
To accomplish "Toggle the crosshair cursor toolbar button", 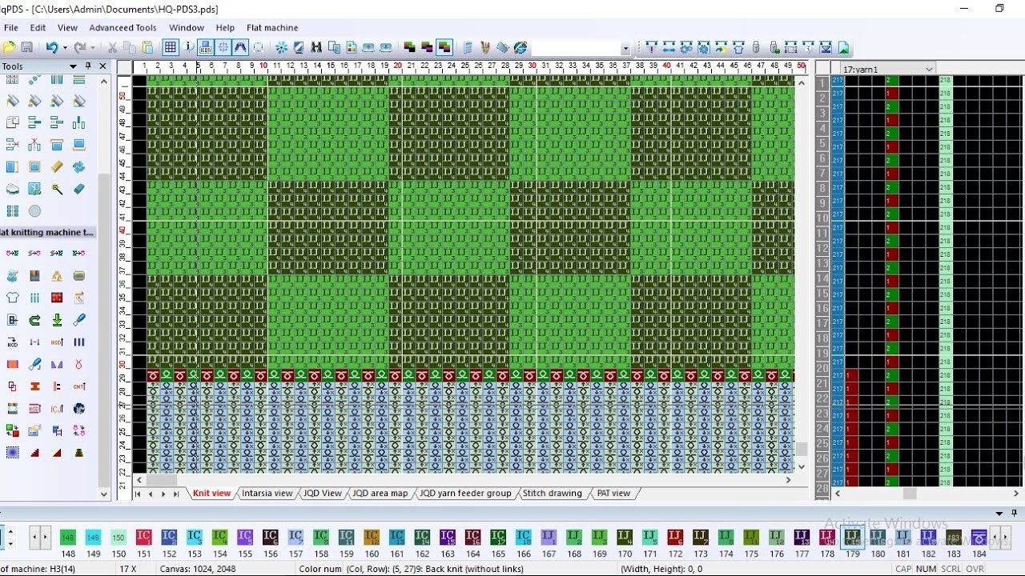I will tap(223, 48).
